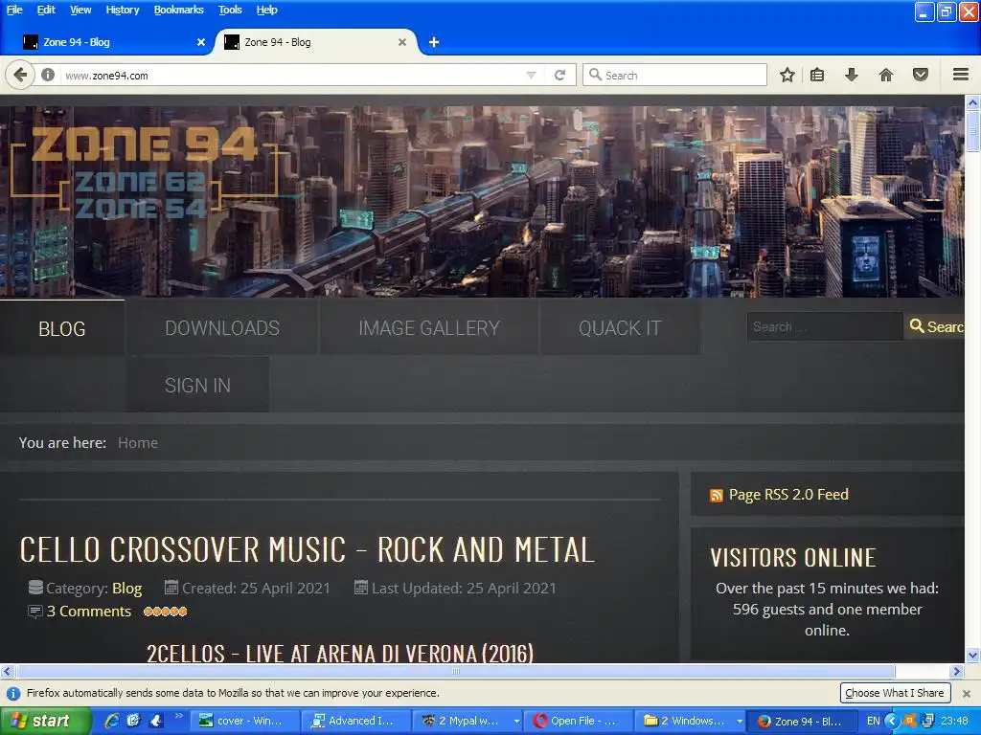Open the QUACK IT site section
The width and height of the screenshot is (981, 735).
(620, 328)
